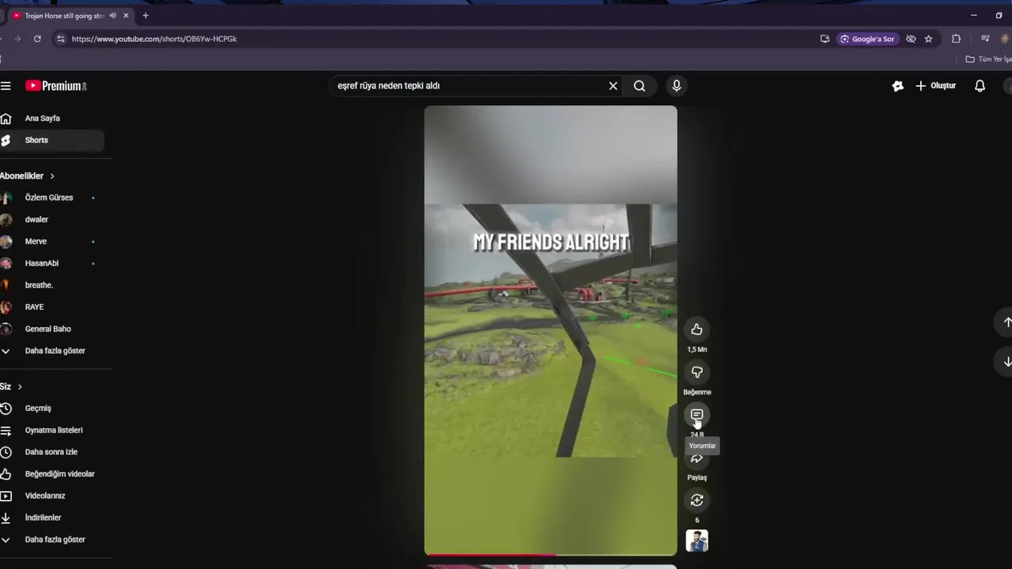The image size is (1012, 569).
Task: Open Daha sonra izle list
Action: pos(51,452)
